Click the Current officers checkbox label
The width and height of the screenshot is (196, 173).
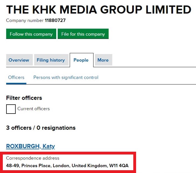33,109
